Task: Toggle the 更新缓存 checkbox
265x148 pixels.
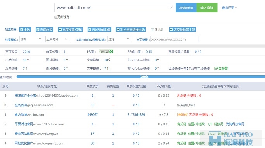Action: pyautogui.click(x=56, y=17)
